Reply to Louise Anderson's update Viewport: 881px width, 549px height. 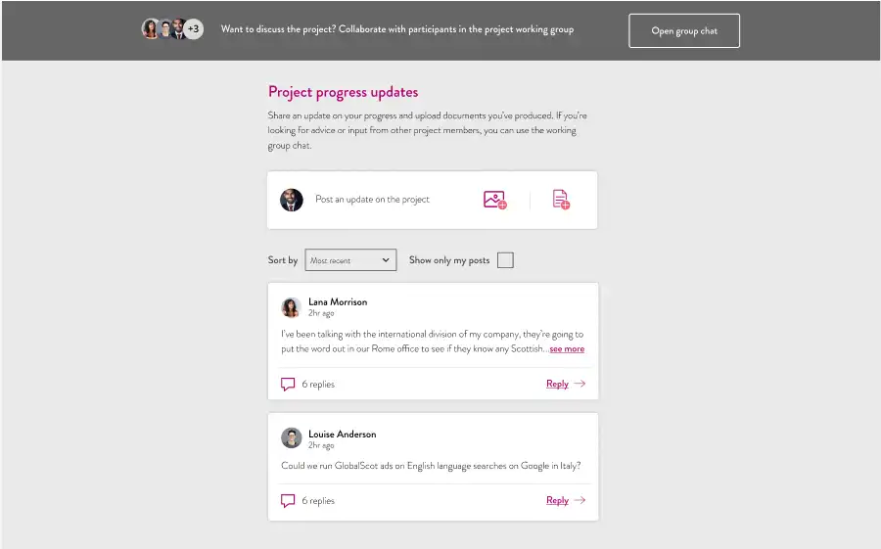pyautogui.click(x=557, y=500)
